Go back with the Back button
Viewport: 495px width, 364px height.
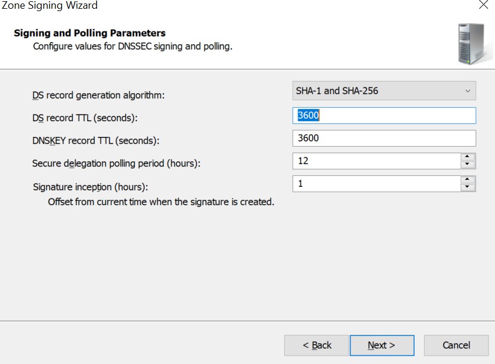317,345
